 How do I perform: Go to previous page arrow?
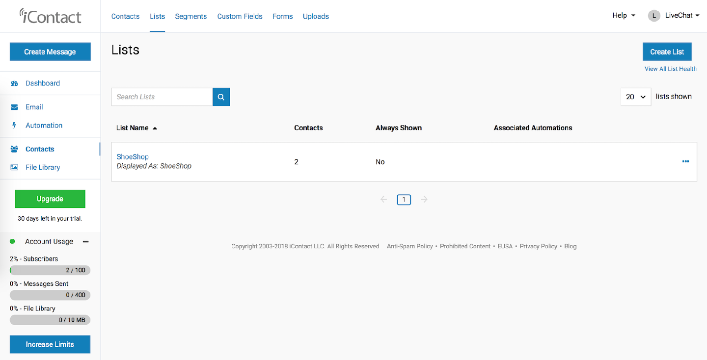[x=384, y=200]
